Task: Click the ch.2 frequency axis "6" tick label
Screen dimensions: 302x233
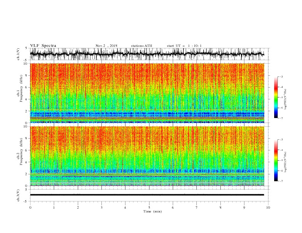Action: pyautogui.click(x=26, y=150)
